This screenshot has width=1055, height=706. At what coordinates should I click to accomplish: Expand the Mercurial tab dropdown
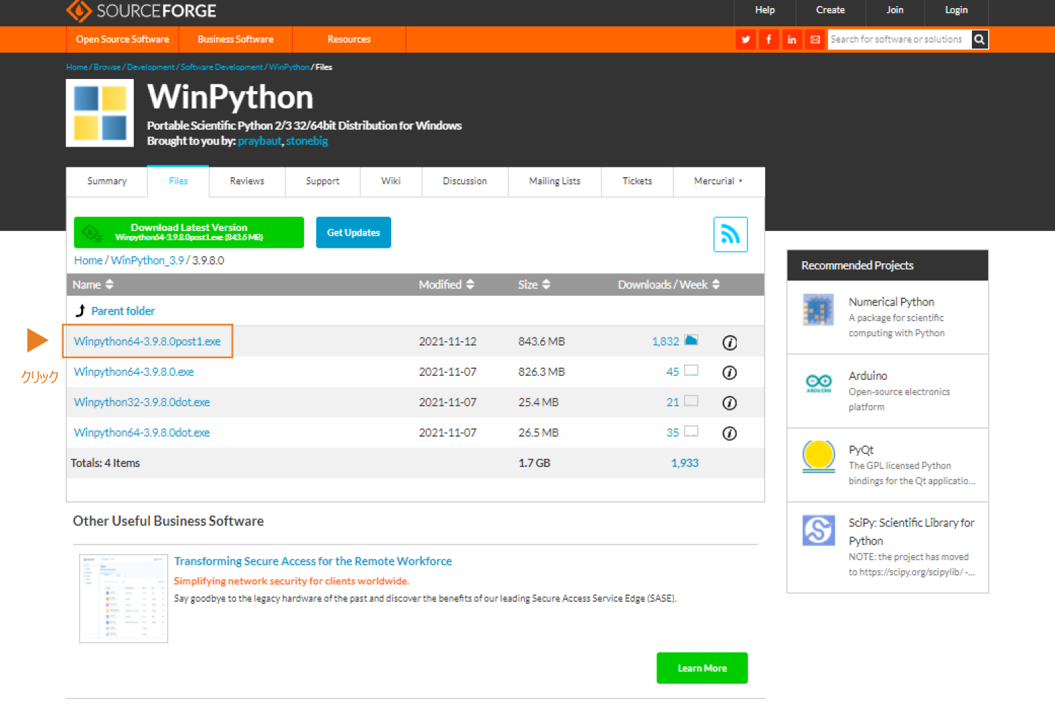pyautogui.click(x=718, y=182)
